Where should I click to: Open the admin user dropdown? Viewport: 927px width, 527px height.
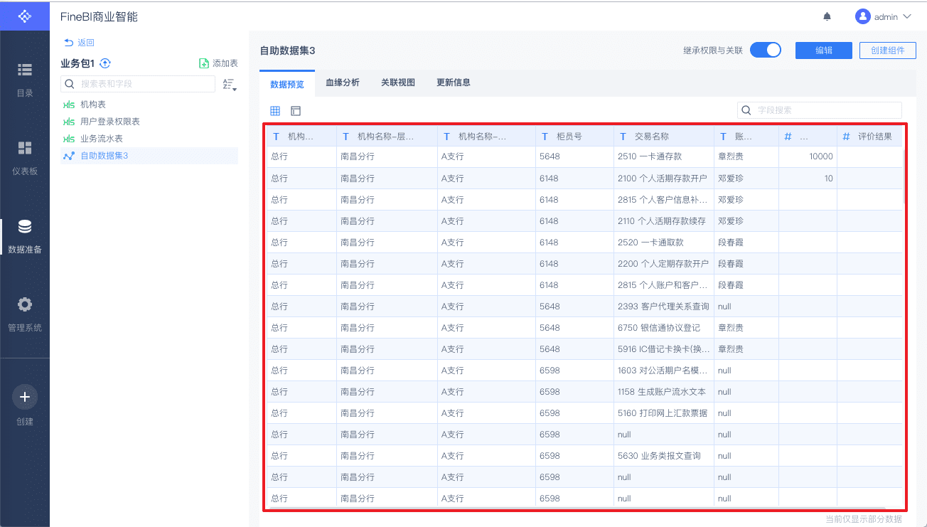pyautogui.click(x=884, y=16)
